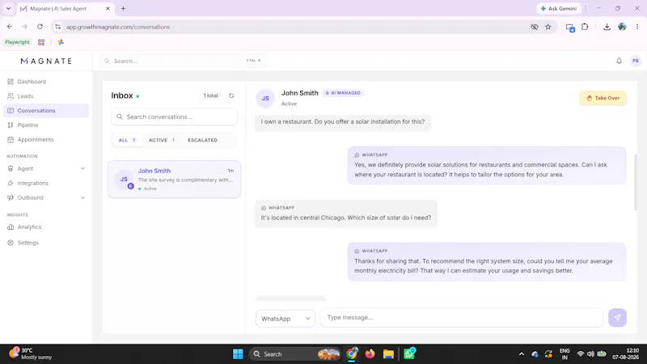This screenshot has height=364, width=647.
Task: Click the taskbar Search box
Action: (x=294, y=354)
